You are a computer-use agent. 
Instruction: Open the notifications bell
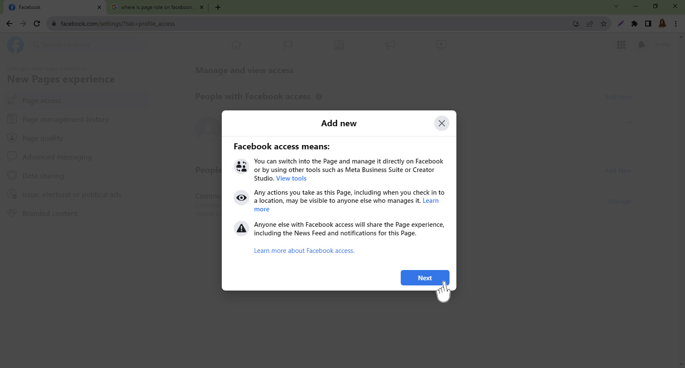[x=641, y=45]
